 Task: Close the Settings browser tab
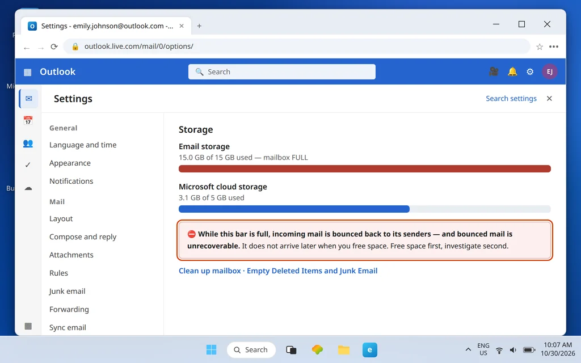(182, 26)
